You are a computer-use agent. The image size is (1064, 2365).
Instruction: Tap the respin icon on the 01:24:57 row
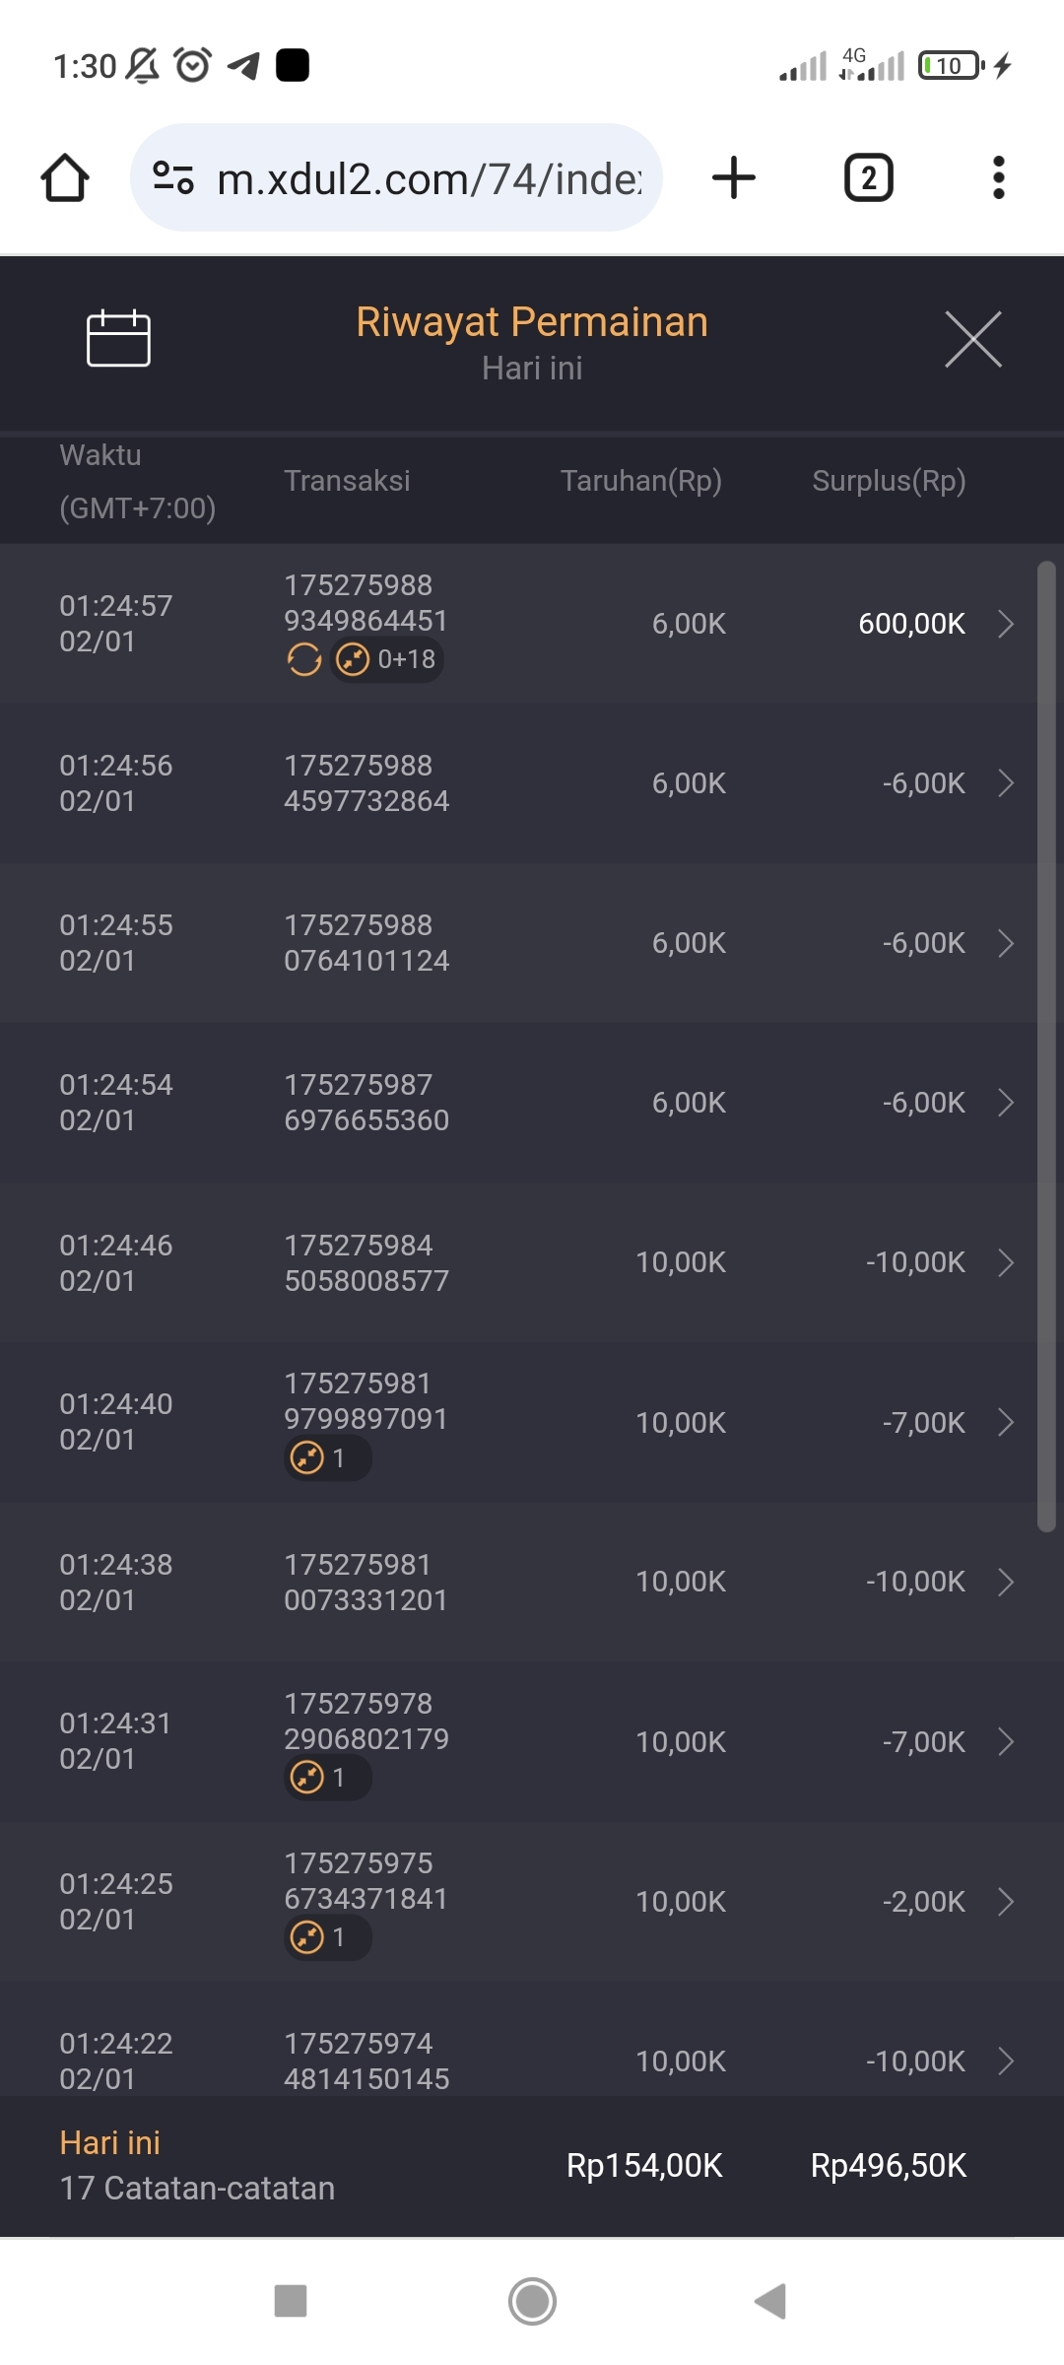pyautogui.click(x=304, y=659)
